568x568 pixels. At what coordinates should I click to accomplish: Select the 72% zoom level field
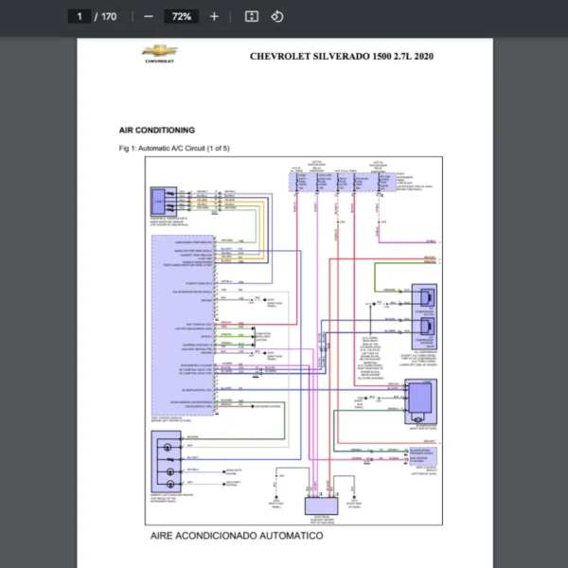coord(181,16)
